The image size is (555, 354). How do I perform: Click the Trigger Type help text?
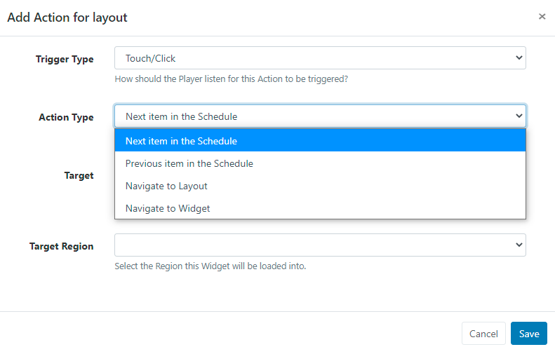click(x=231, y=79)
